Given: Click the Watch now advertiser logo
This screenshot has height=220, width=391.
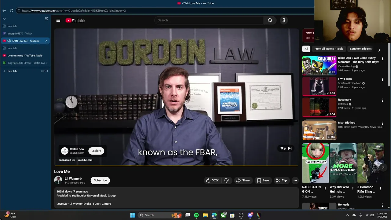Looking at the screenshot, I should click(65, 151).
